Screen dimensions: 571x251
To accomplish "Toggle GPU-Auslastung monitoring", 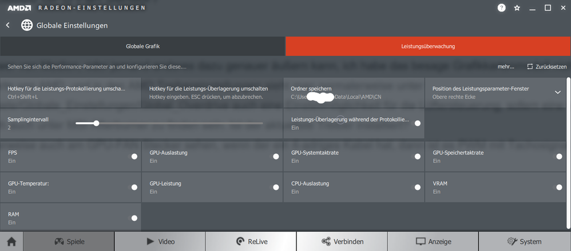I will pyautogui.click(x=276, y=157).
